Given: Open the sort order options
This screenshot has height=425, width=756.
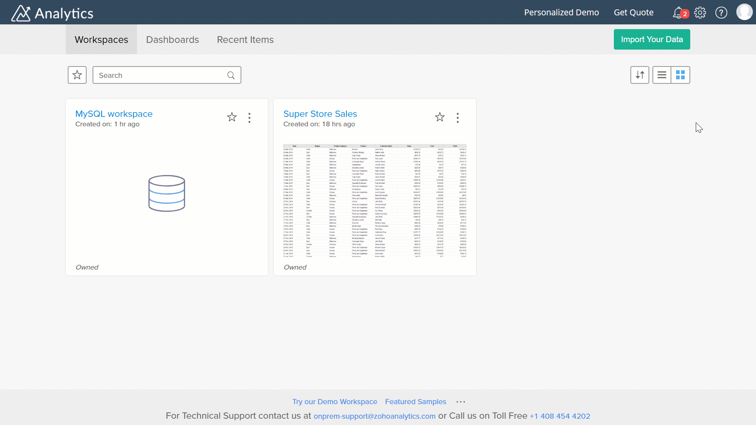Looking at the screenshot, I should 640,75.
